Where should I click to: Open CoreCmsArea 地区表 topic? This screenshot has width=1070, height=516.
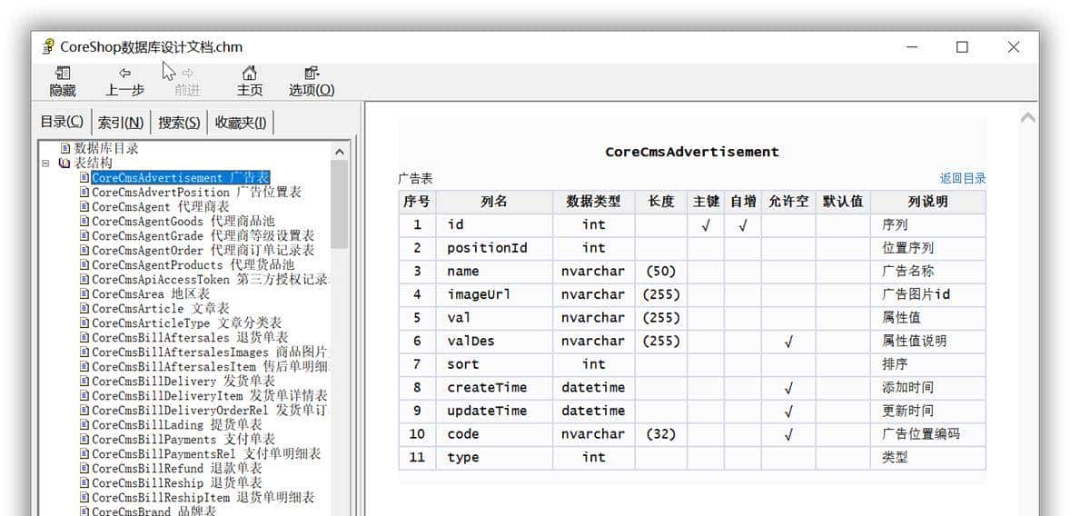pos(151,294)
